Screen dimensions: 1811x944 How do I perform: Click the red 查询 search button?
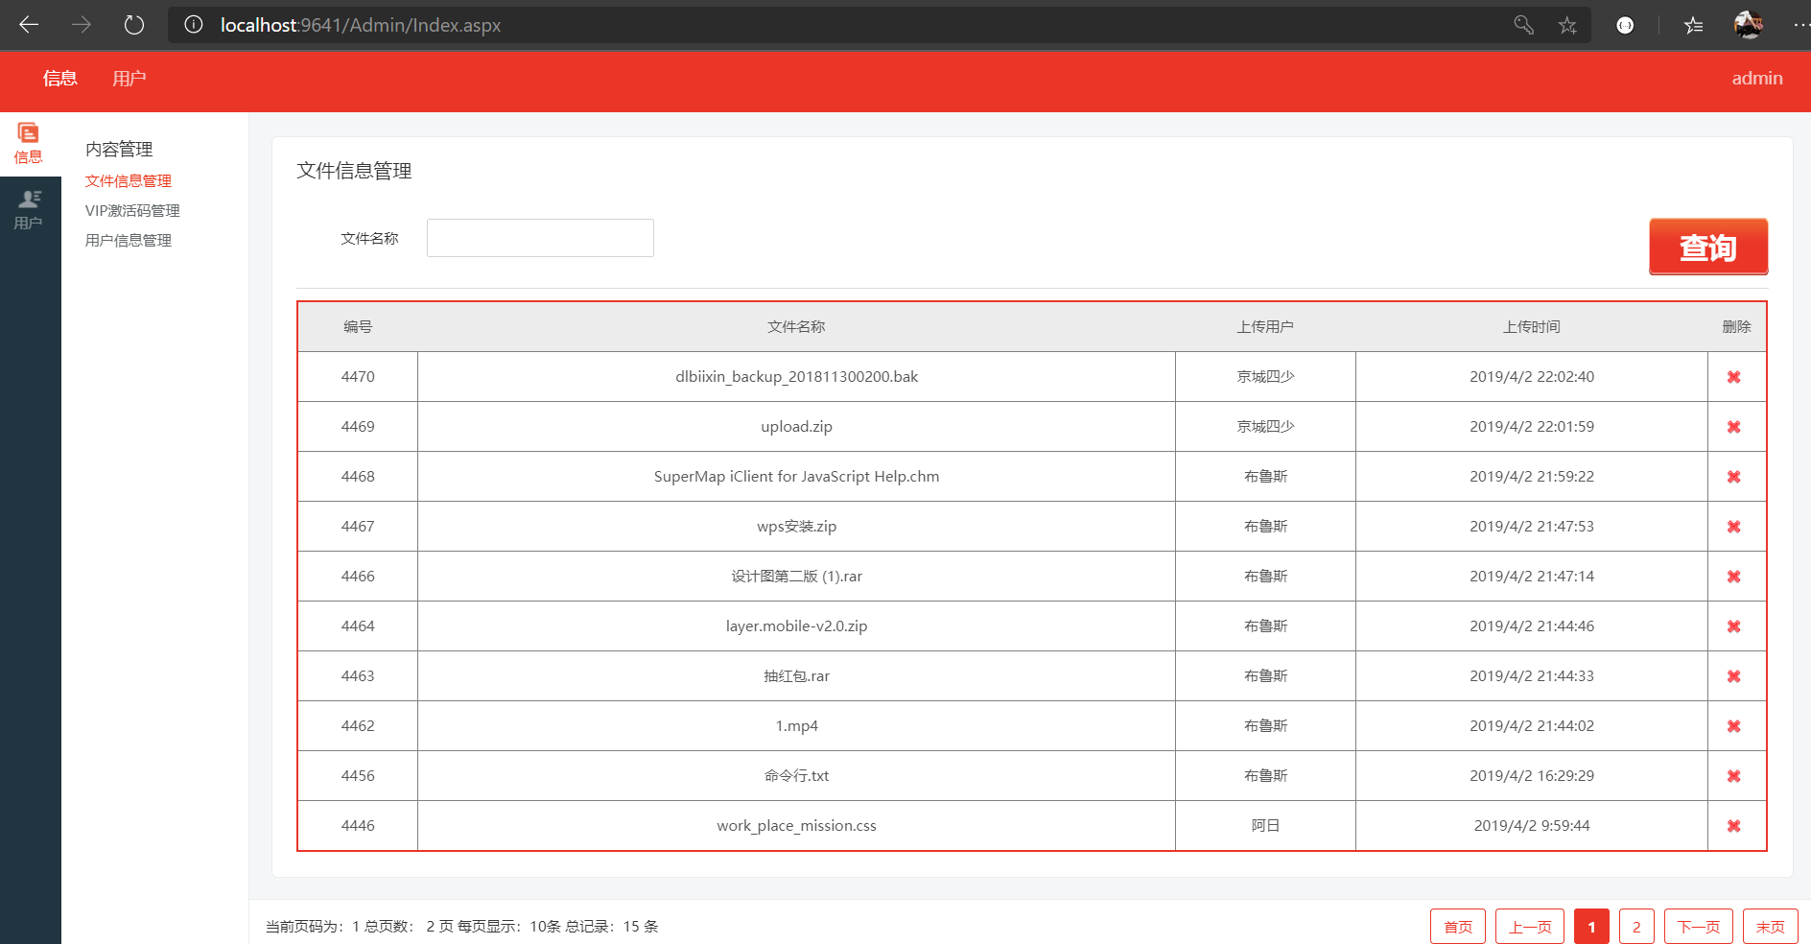point(1708,247)
